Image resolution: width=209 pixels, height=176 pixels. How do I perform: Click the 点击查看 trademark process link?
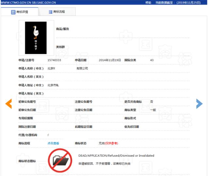point(53,143)
